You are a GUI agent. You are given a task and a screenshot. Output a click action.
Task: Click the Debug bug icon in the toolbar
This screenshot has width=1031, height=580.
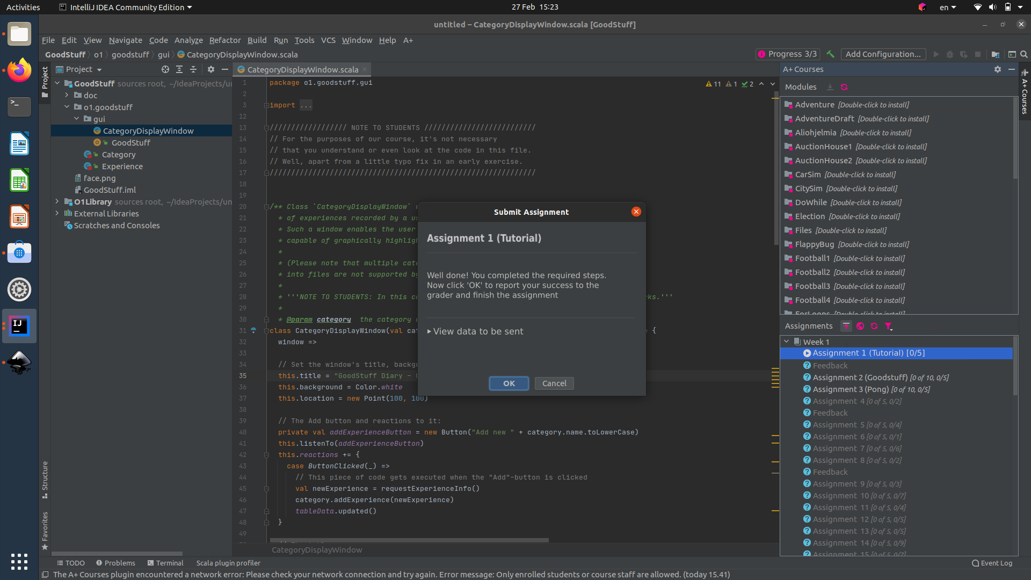(950, 54)
